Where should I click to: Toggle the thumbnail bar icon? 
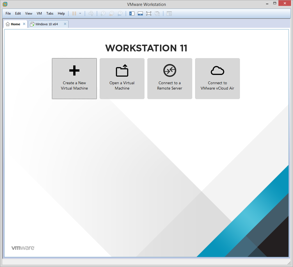click(140, 13)
